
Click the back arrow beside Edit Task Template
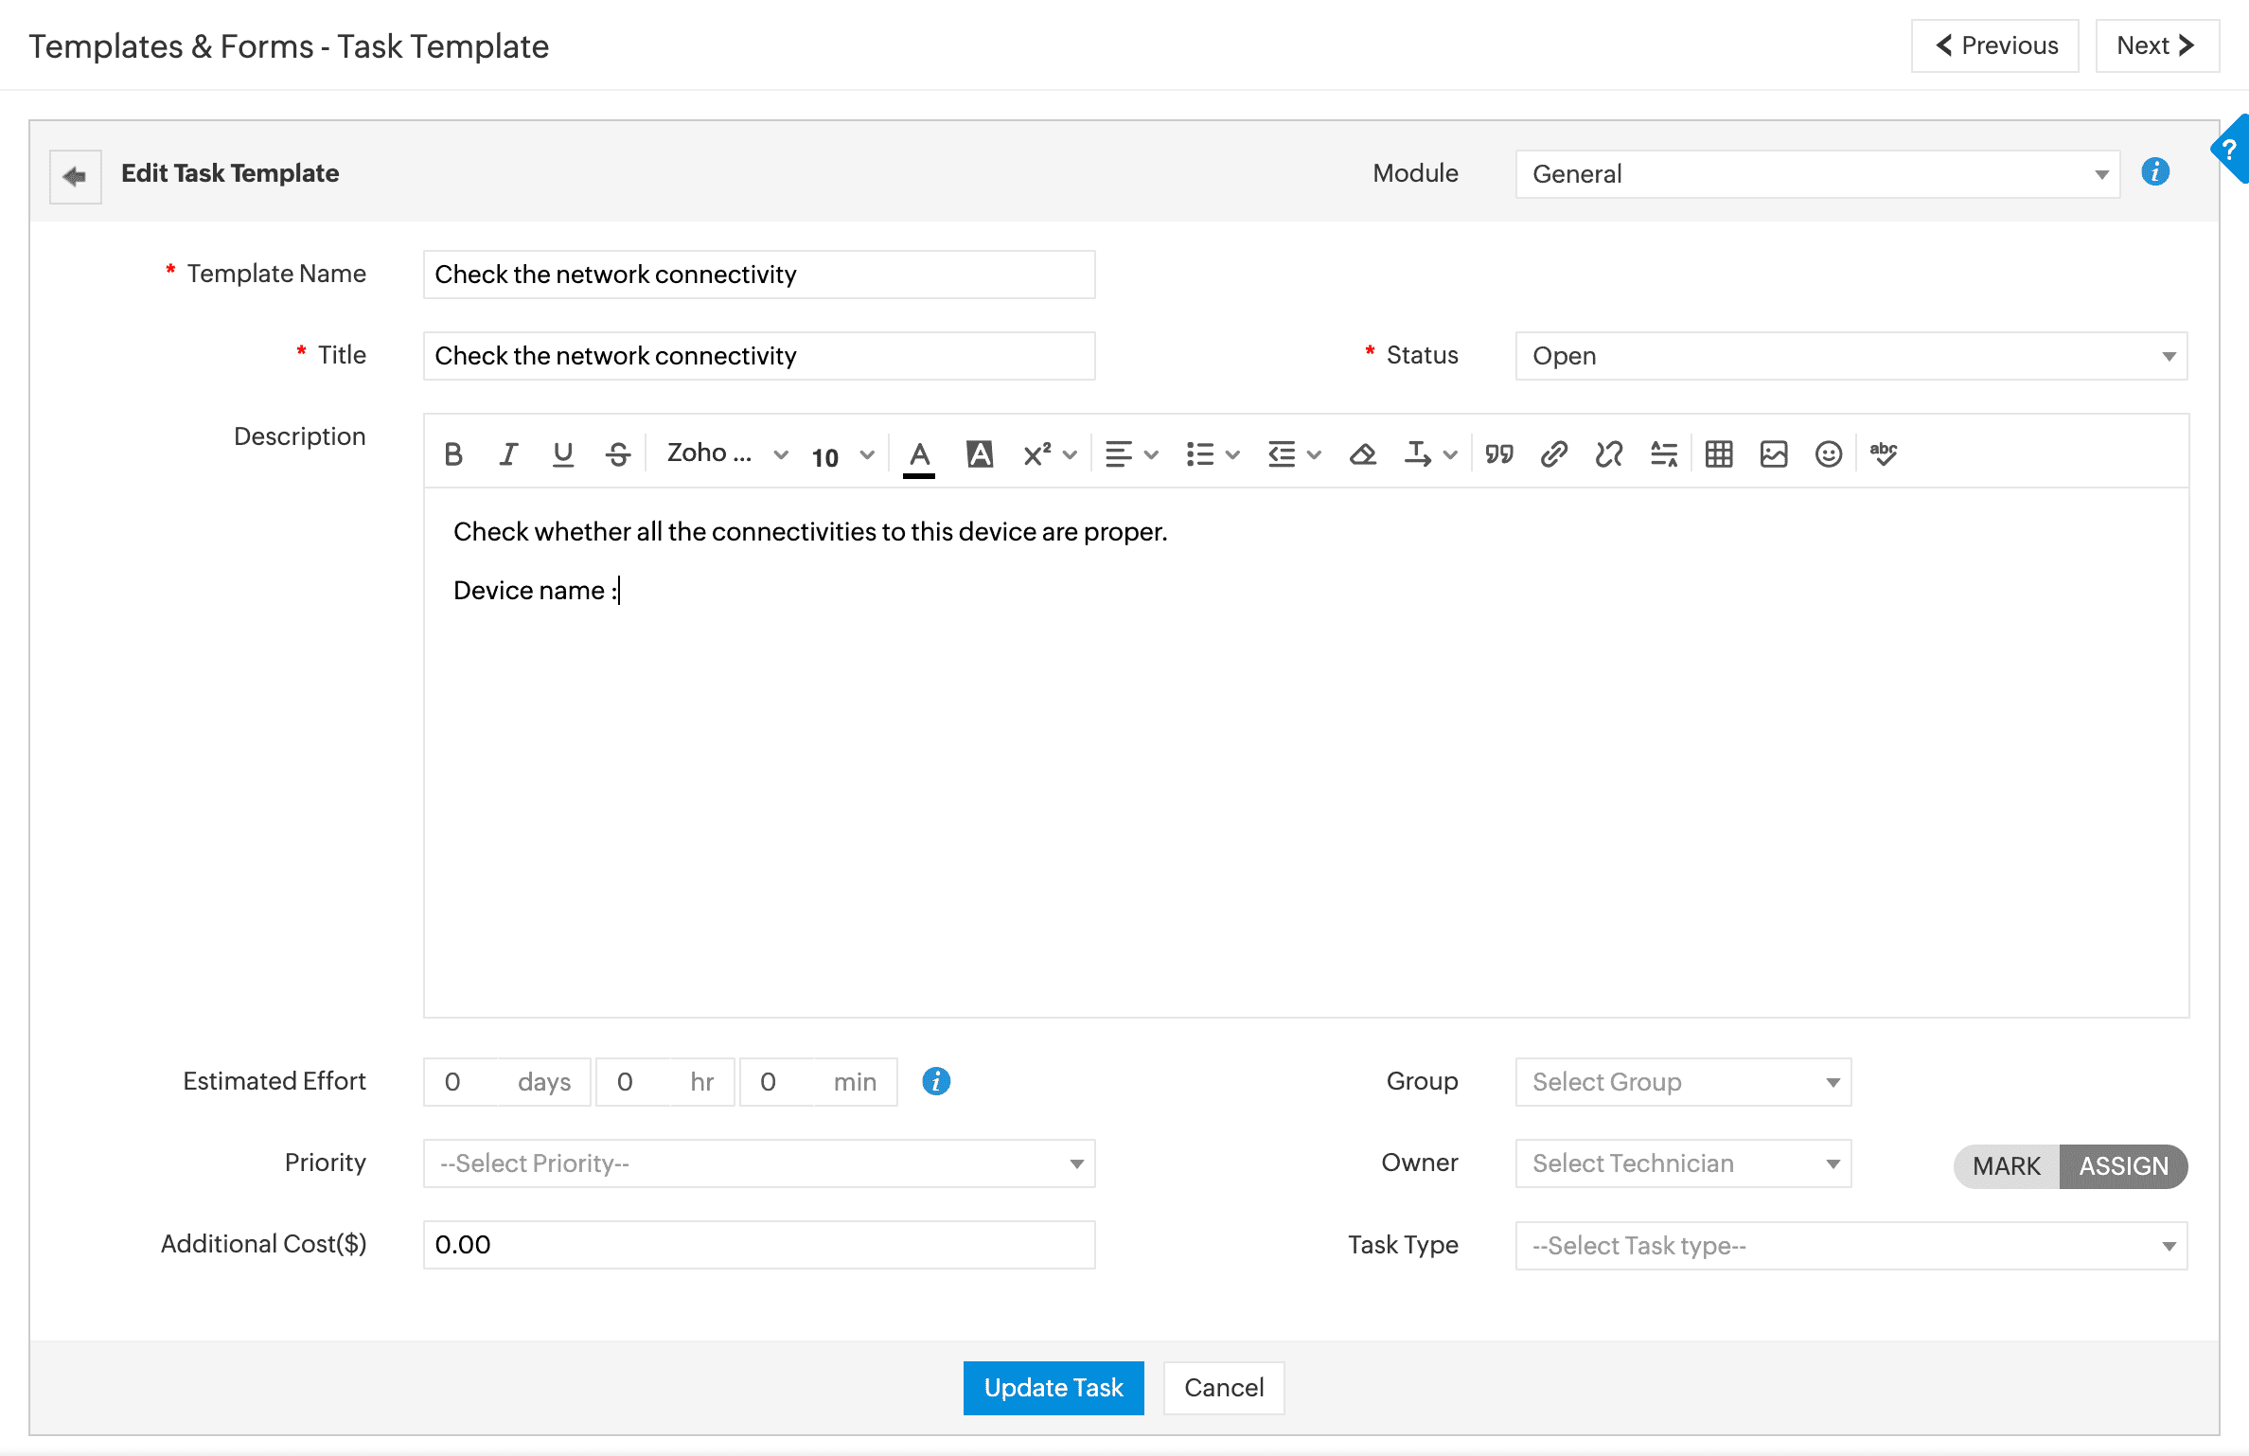pos(75,176)
